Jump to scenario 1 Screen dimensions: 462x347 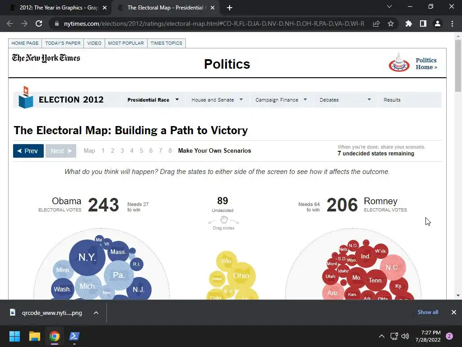(103, 151)
